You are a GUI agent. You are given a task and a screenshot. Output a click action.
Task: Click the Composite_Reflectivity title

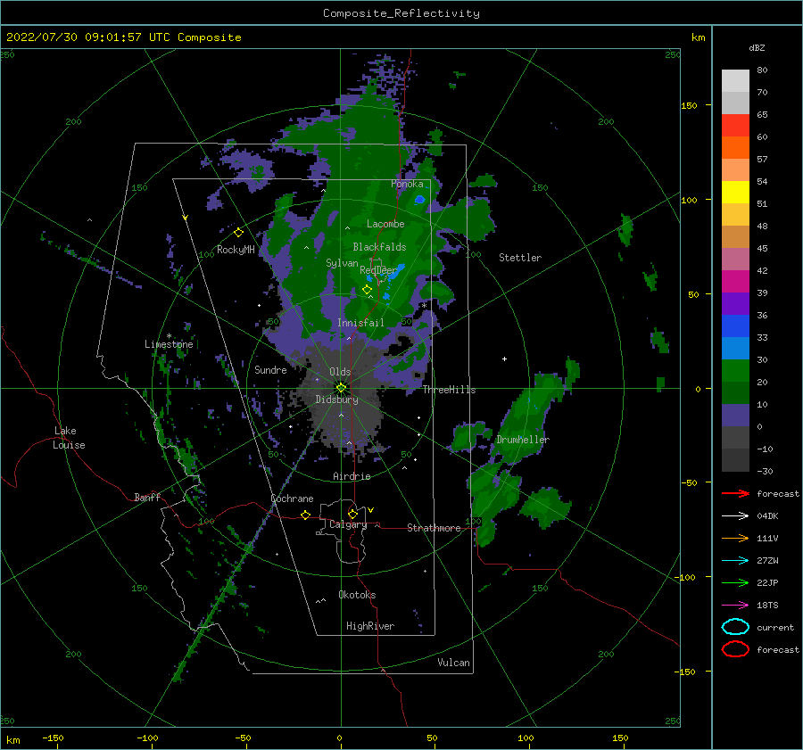click(401, 13)
